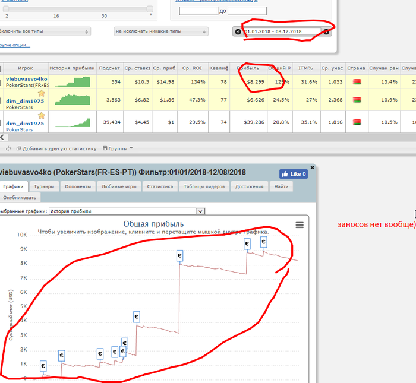Open 'не исключать никакие типы' dropdown

pos(161,31)
